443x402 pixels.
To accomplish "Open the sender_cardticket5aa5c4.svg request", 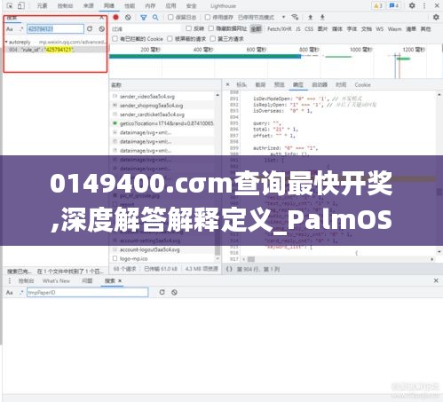I will coord(152,114).
